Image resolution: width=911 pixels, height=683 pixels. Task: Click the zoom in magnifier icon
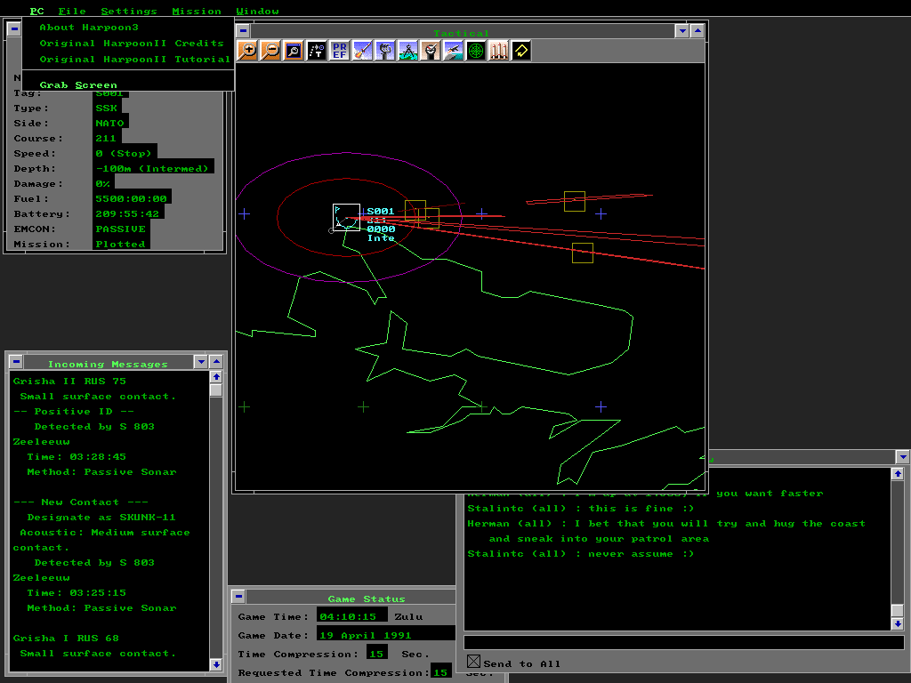click(x=247, y=51)
